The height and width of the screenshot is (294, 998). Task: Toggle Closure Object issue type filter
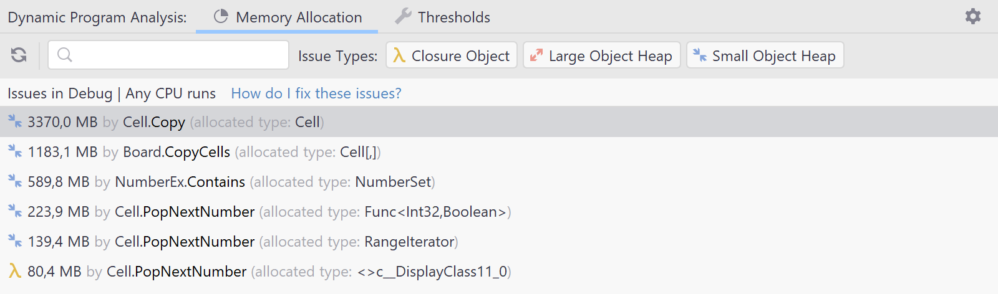pyautogui.click(x=452, y=55)
